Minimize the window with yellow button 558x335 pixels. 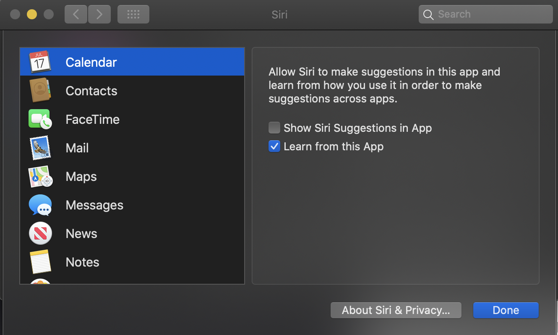[x=32, y=14]
